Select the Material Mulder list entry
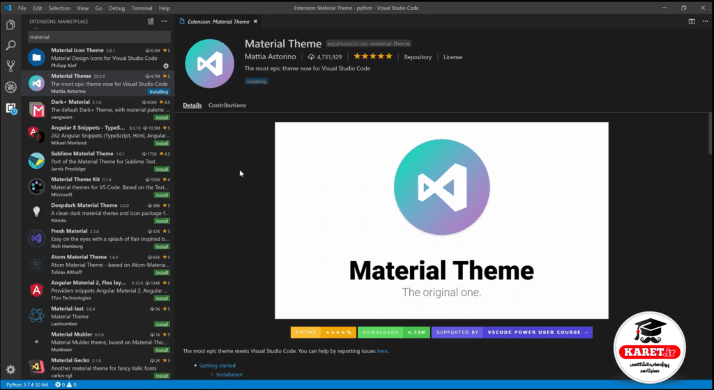This screenshot has width=714, height=390. (x=98, y=343)
